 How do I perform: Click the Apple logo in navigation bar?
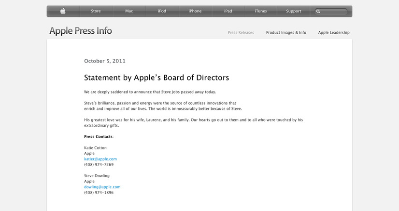click(63, 11)
